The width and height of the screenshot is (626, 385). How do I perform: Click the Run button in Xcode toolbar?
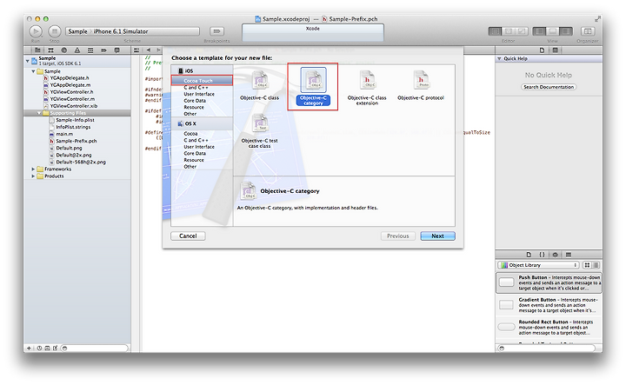pyautogui.click(x=36, y=31)
